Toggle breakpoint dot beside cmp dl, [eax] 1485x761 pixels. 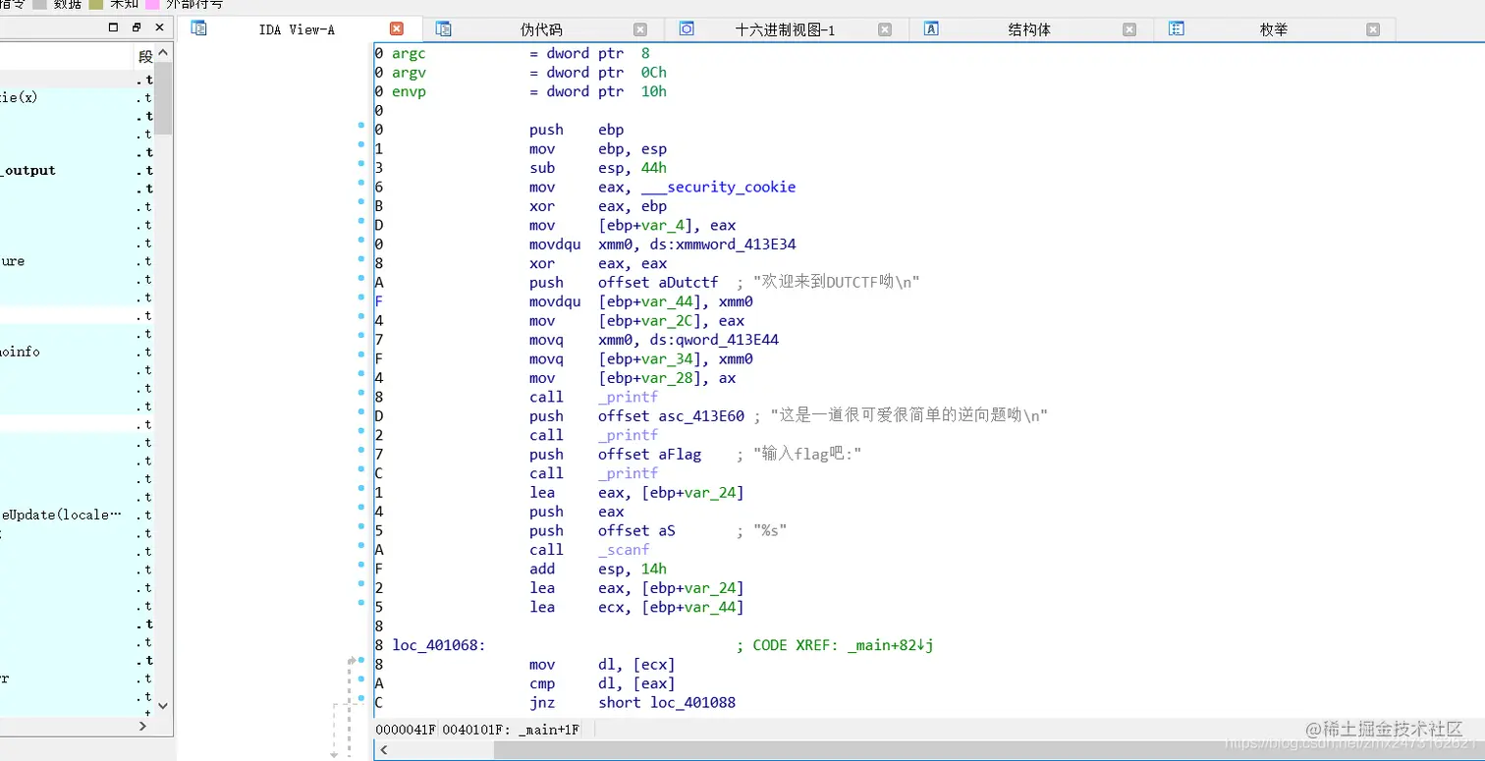(361, 679)
